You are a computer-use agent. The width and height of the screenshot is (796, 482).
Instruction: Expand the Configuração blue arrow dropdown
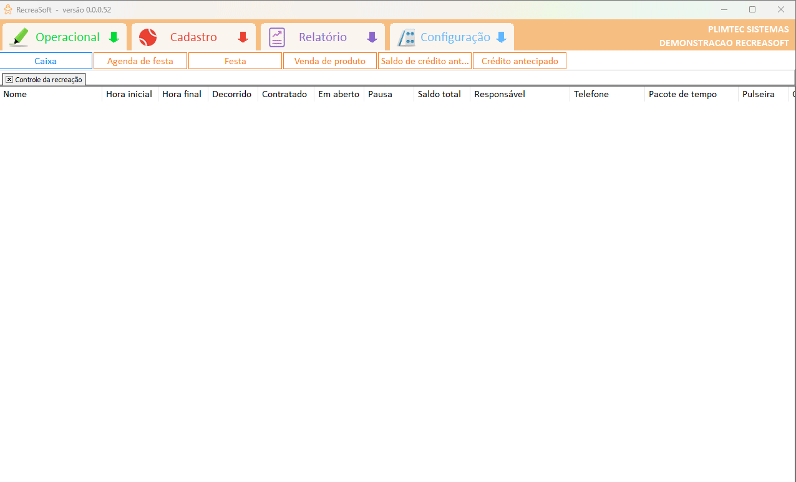[501, 37]
